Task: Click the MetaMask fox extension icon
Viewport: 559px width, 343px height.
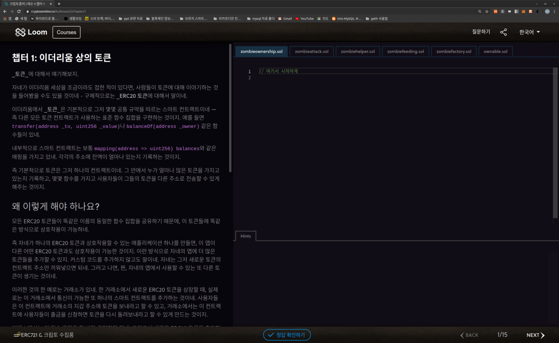Action: coord(523,11)
